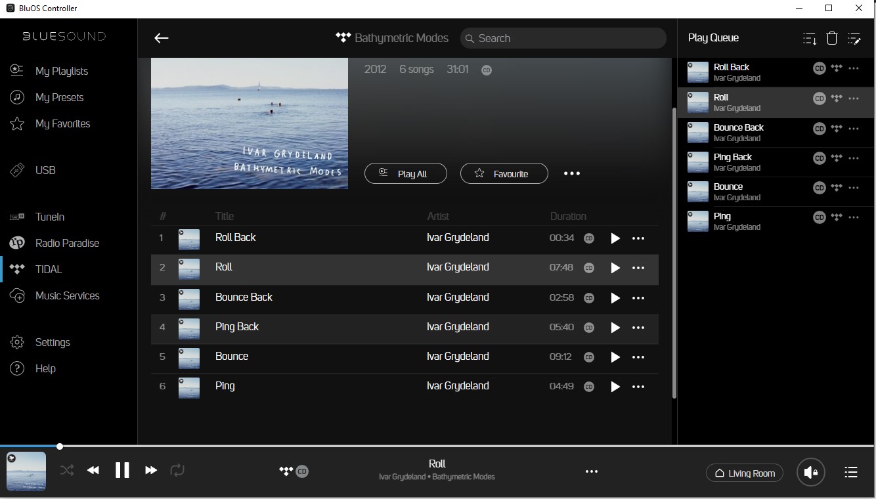876x499 pixels.
Task: Select Bounce Back title in track list
Action: point(244,297)
